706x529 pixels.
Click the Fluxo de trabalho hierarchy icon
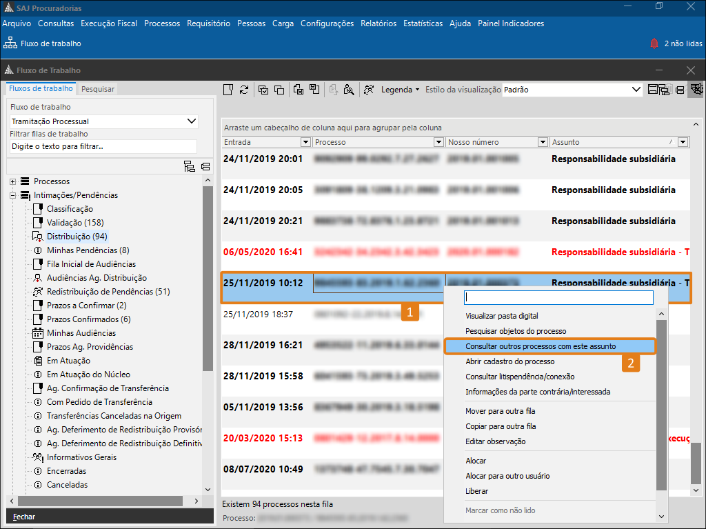(11, 43)
